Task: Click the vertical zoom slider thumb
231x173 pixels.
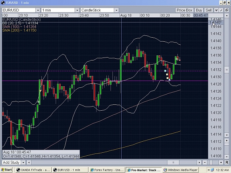Action: [x=227, y=144]
